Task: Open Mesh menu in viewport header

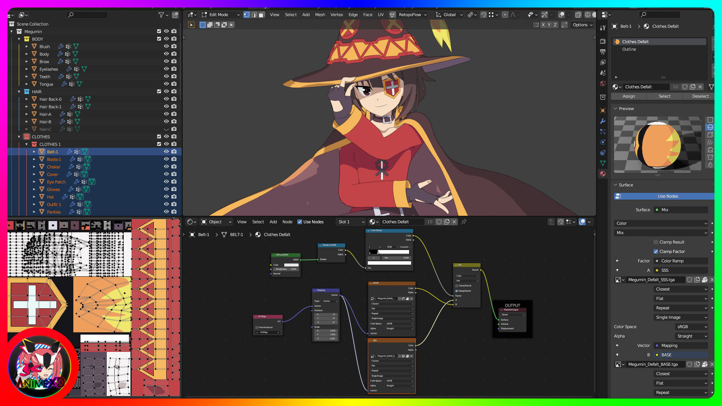Action: tap(320, 15)
